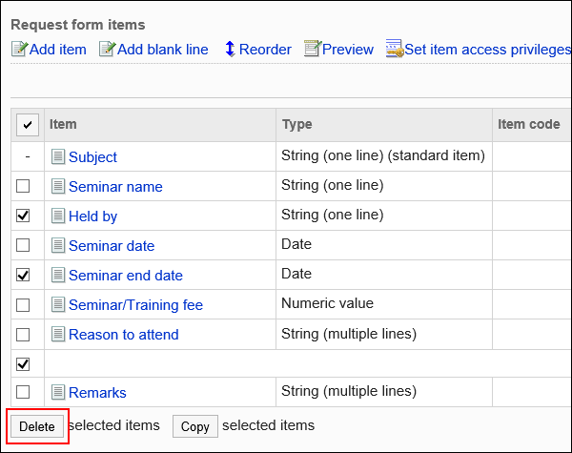The width and height of the screenshot is (572, 453).
Task: Check the Seminar date checkbox
Action: click(x=23, y=245)
